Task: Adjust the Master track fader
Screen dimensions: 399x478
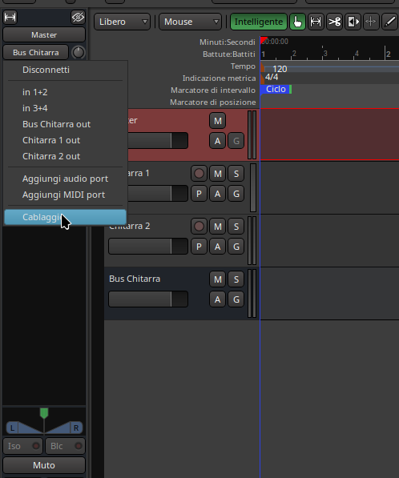Action: (x=157, y=141)
